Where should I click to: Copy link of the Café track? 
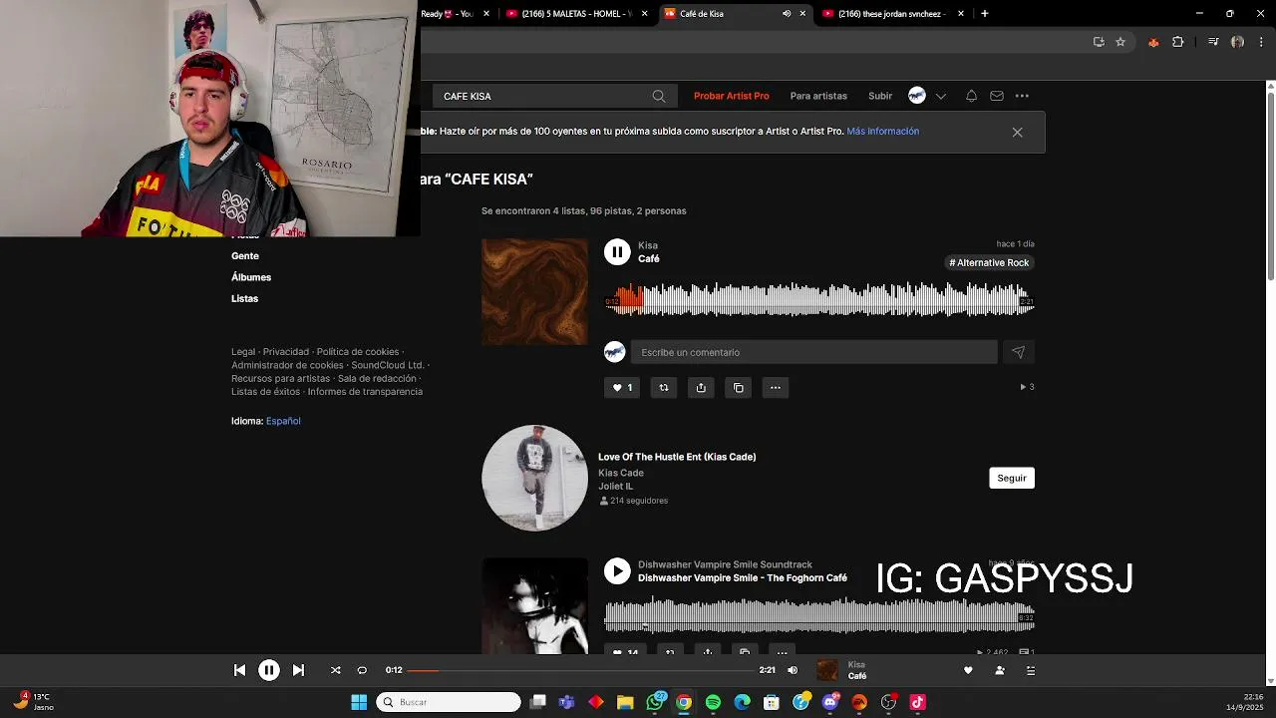point(739,388)
